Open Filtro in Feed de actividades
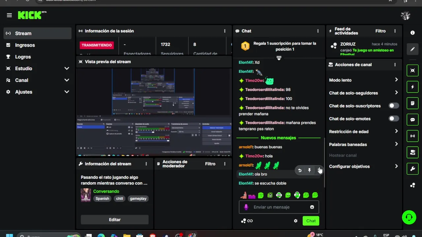Viewport: 422px width, 237px height. coord(380,31)
